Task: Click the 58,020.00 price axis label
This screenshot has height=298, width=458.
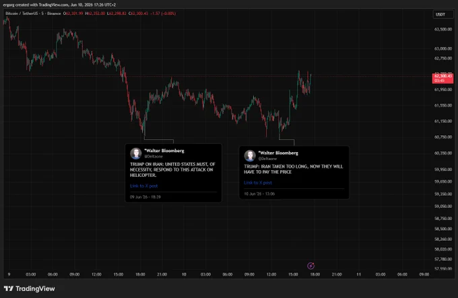Action: pos(443,250)
